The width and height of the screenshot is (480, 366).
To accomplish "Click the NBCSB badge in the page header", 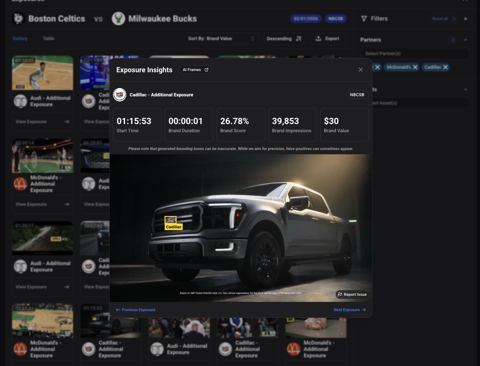I will [x=336, y=19].
